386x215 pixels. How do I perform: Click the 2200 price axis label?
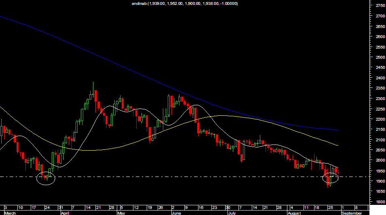(x=380, y=119)
